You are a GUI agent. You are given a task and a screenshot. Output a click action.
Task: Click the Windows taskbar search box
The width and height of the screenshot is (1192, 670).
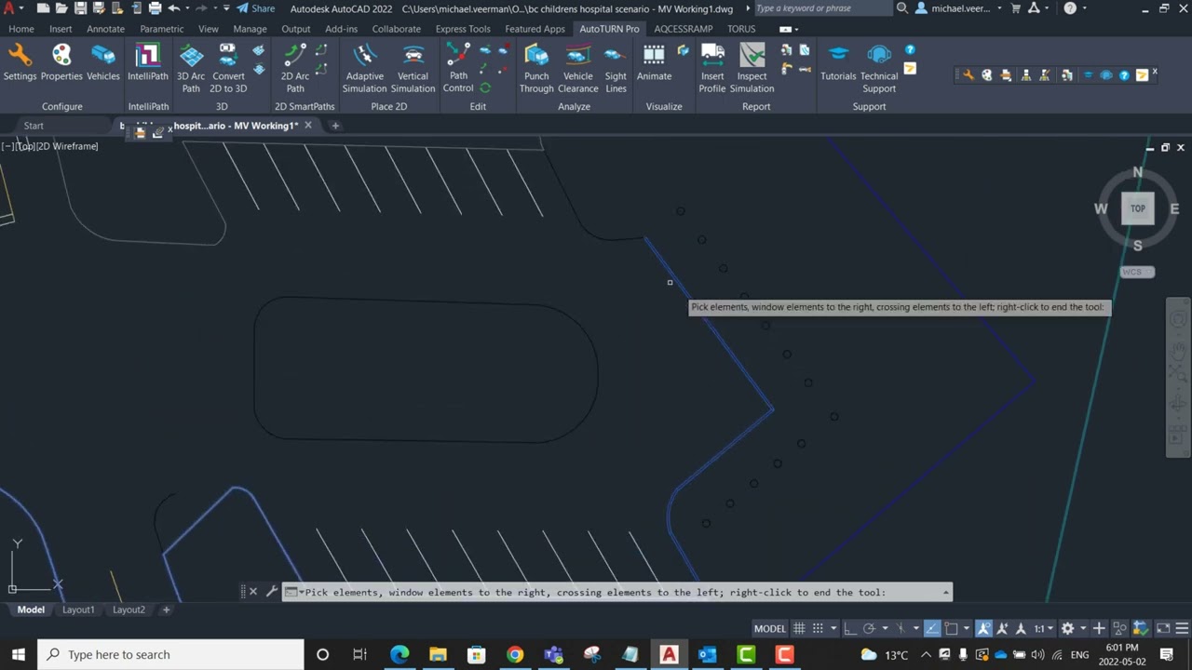tap(171, 654)
